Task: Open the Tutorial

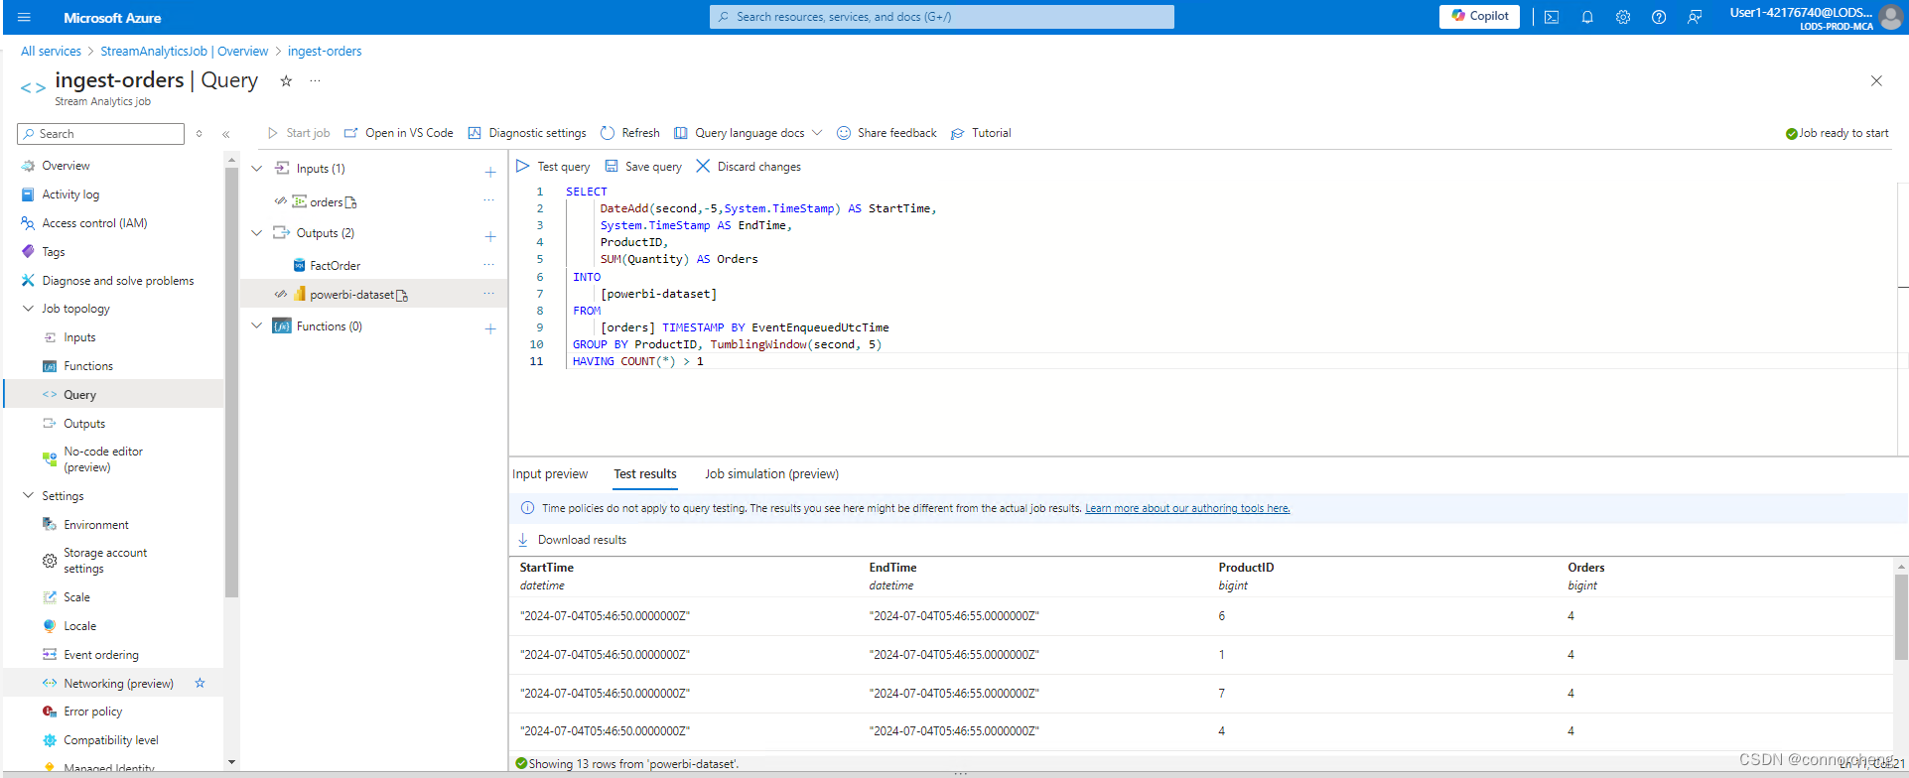Action: coord(981,133)
